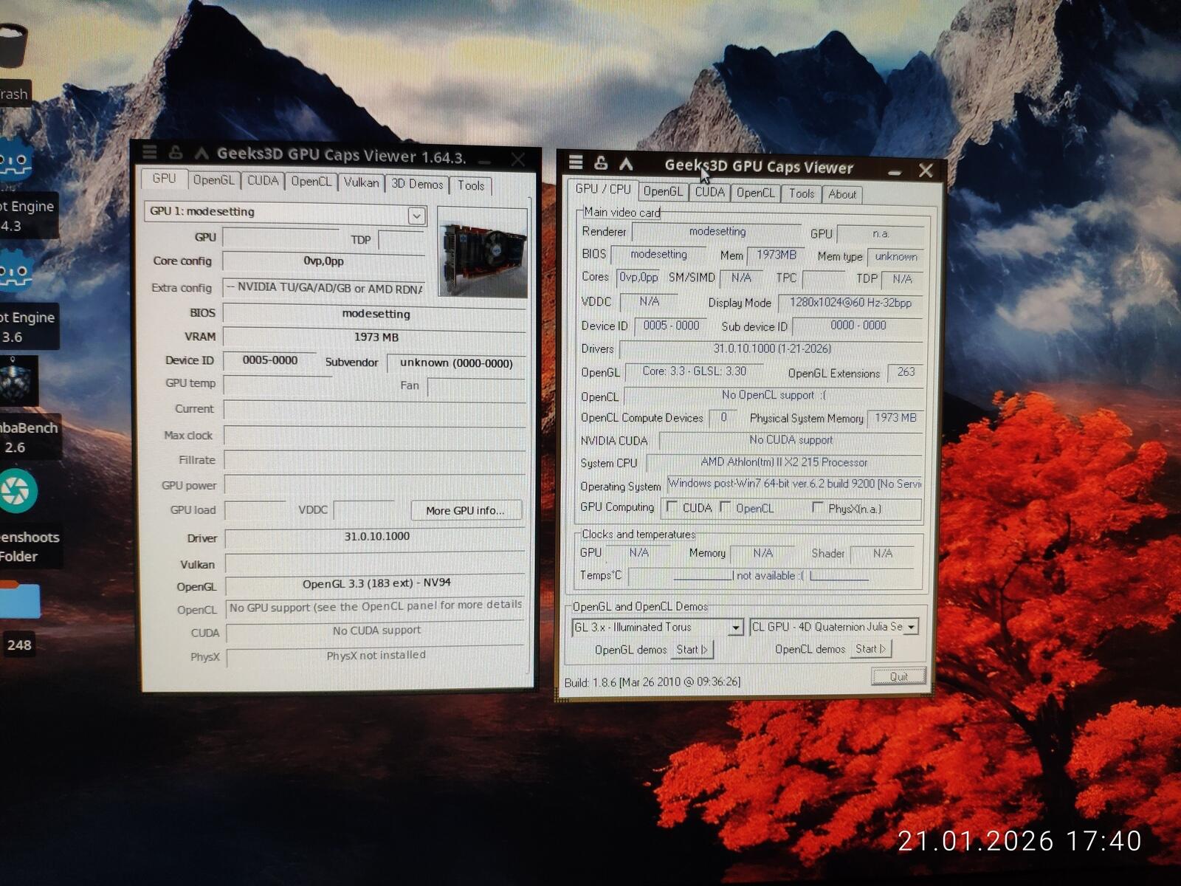Click the 'OpenGL 3.3 (183 ext) - NV94' value

[x=376, y=583]
